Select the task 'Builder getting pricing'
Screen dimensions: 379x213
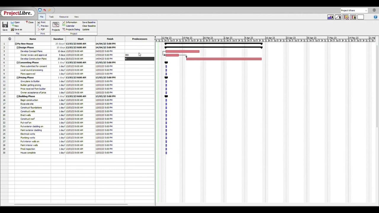[31, 85]
